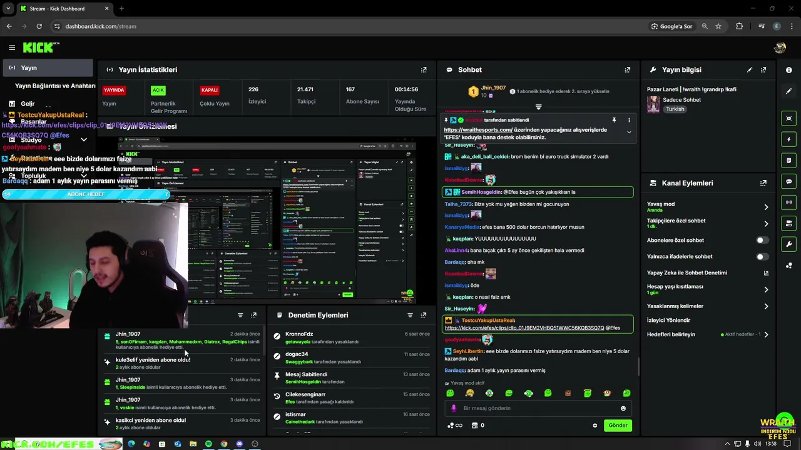Open Spotify from the taskbar
Viewport: 801px width, 450px height.
click(208, 444)
